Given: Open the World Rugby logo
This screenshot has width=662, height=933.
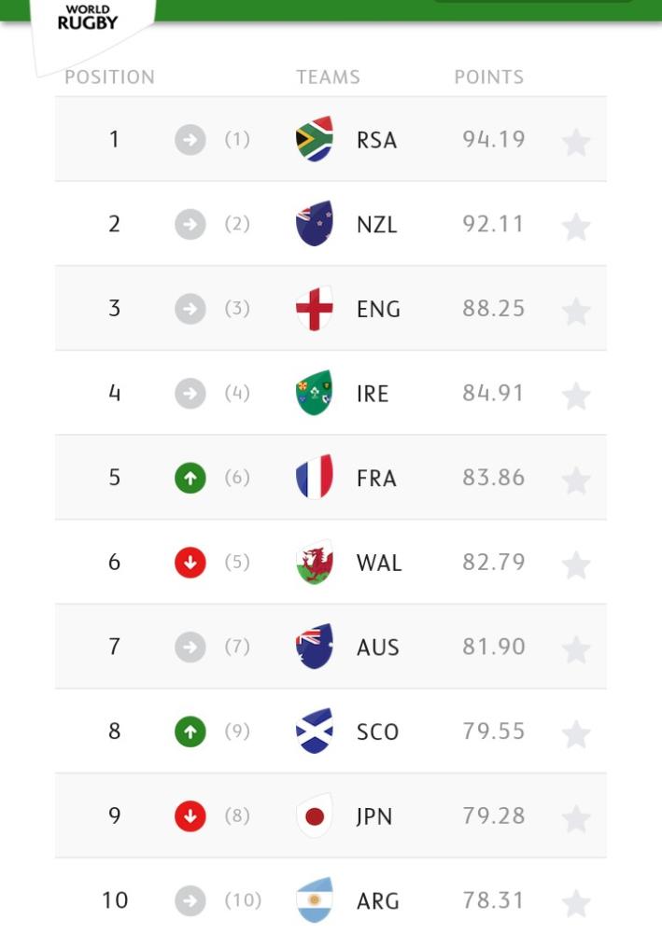Looking at the screenshot, I should (88, 19).
